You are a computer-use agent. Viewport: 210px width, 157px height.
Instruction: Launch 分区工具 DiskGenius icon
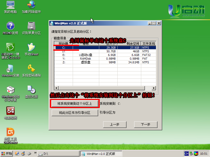[x=10, y=136]
